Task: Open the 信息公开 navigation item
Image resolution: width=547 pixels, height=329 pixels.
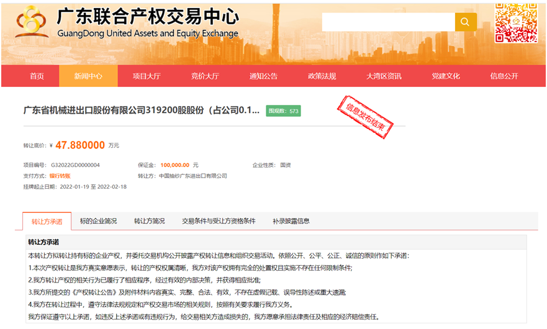Action: (x=504, y=76)
